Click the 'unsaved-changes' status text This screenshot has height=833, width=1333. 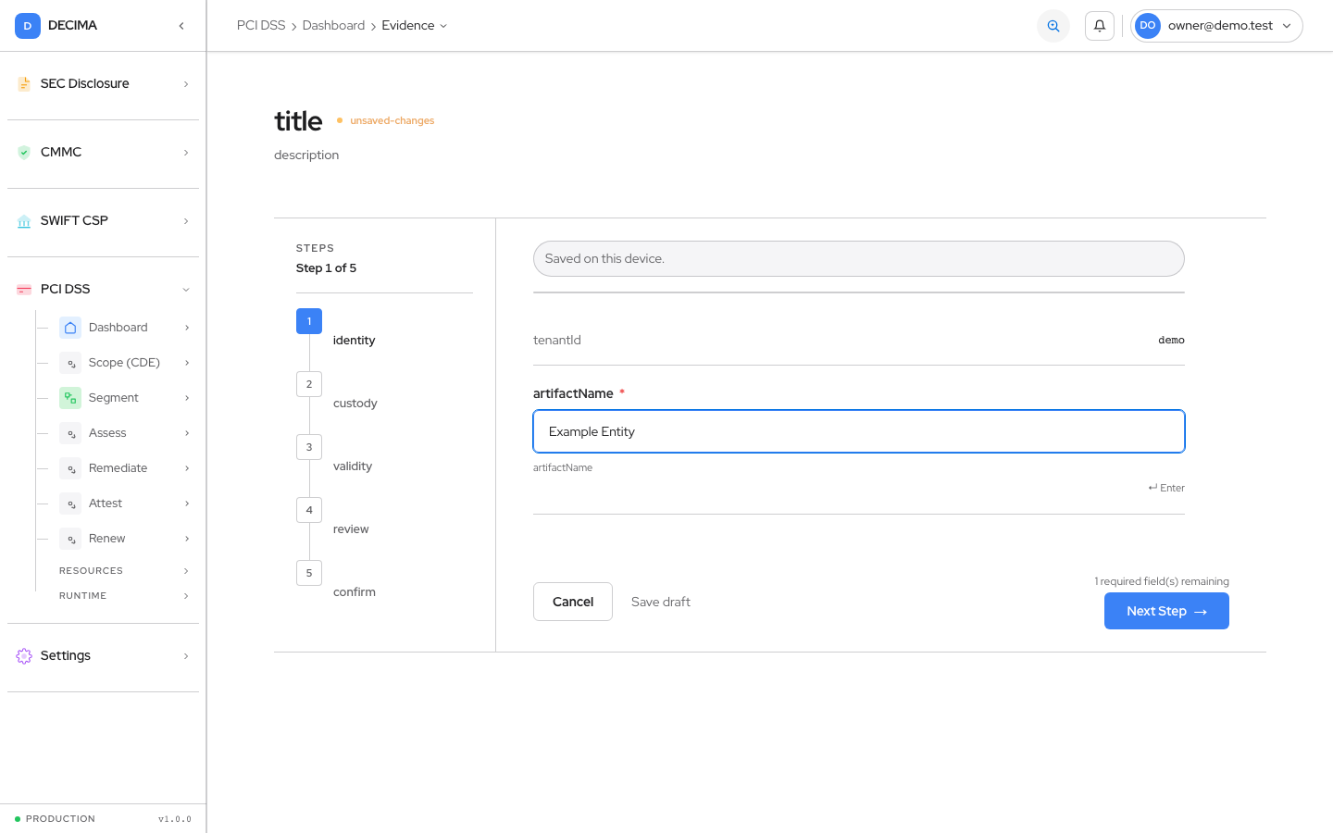392,120
